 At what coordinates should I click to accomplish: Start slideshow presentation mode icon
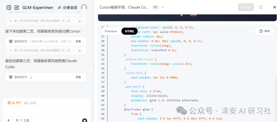261,7
